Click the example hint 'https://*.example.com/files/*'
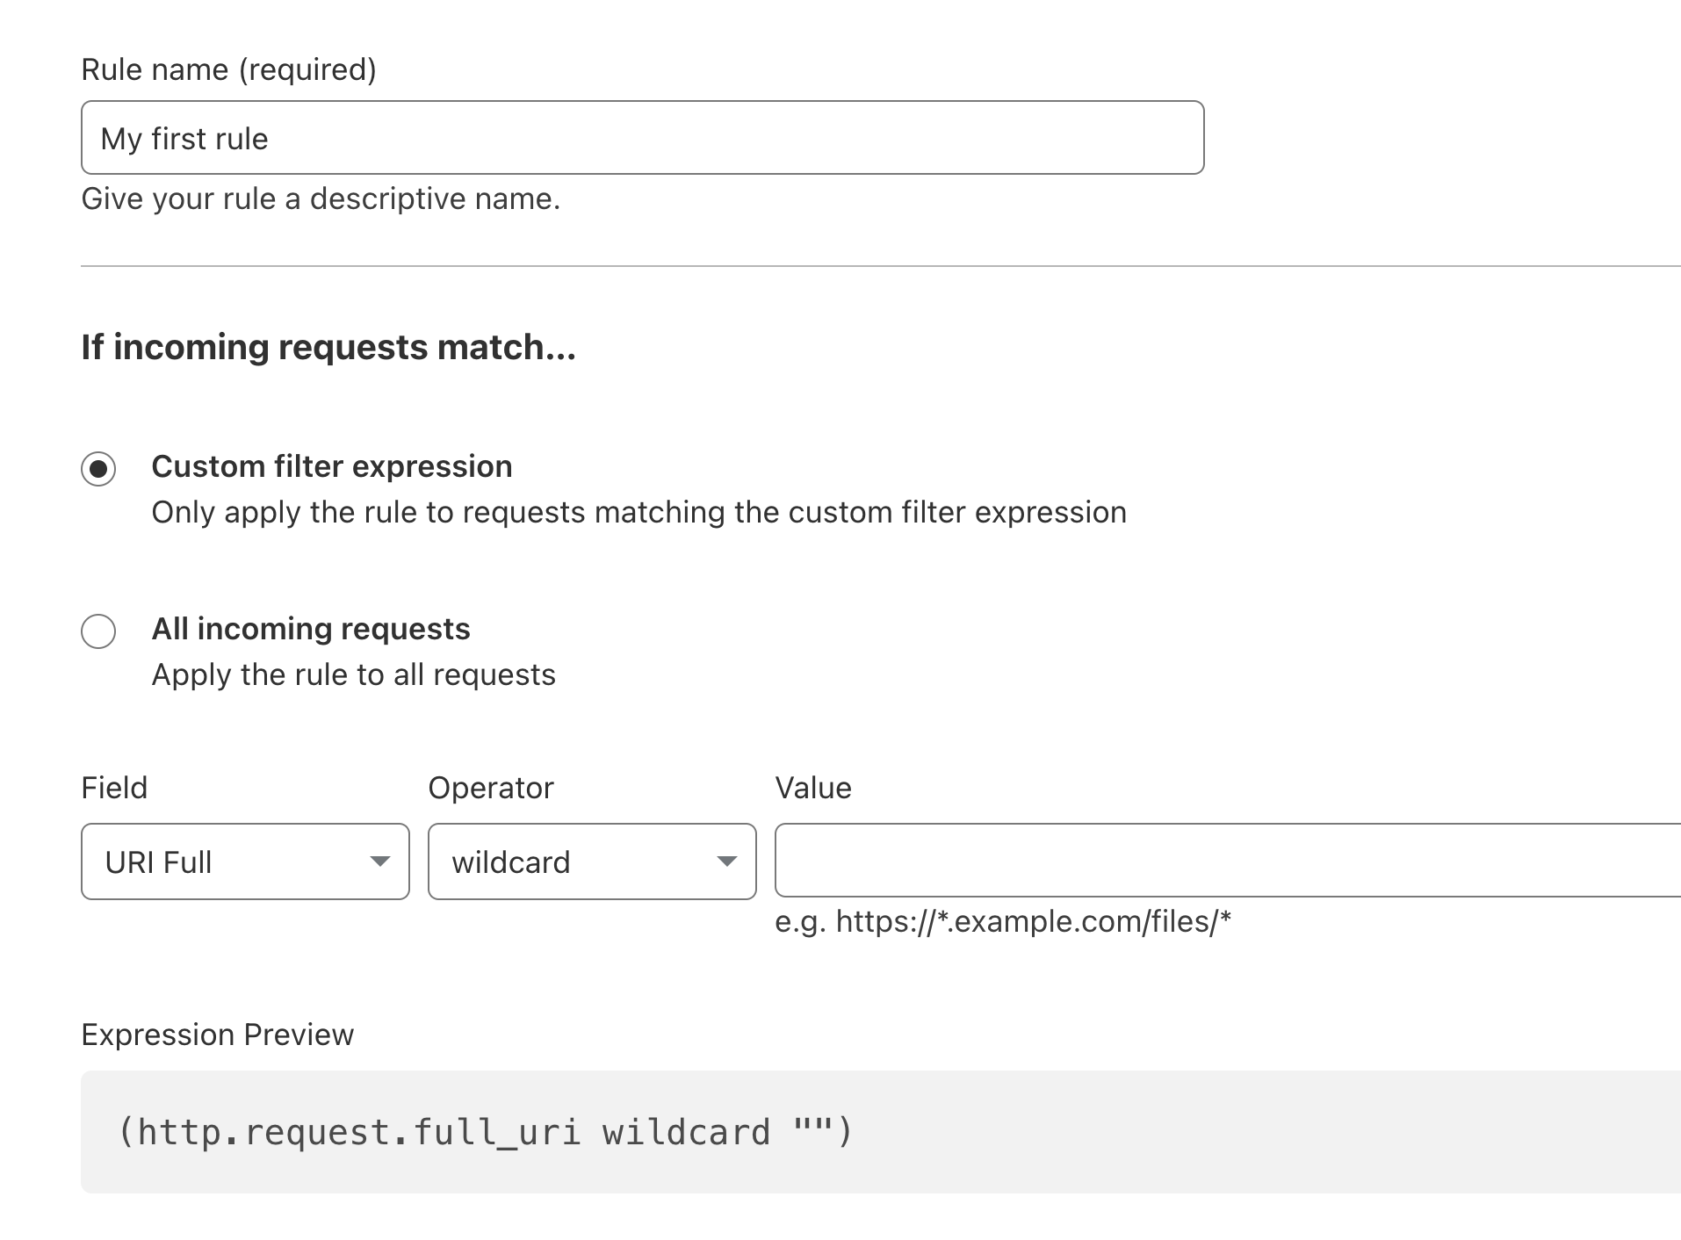Screen dimensions: 1681x1240 1003,921
